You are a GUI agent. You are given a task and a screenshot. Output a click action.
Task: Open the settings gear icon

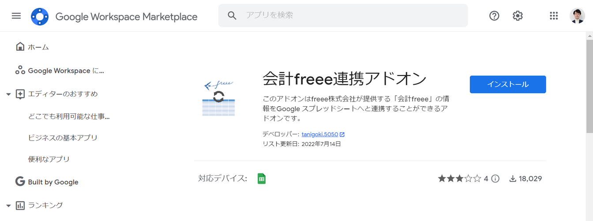pos(518,16)
